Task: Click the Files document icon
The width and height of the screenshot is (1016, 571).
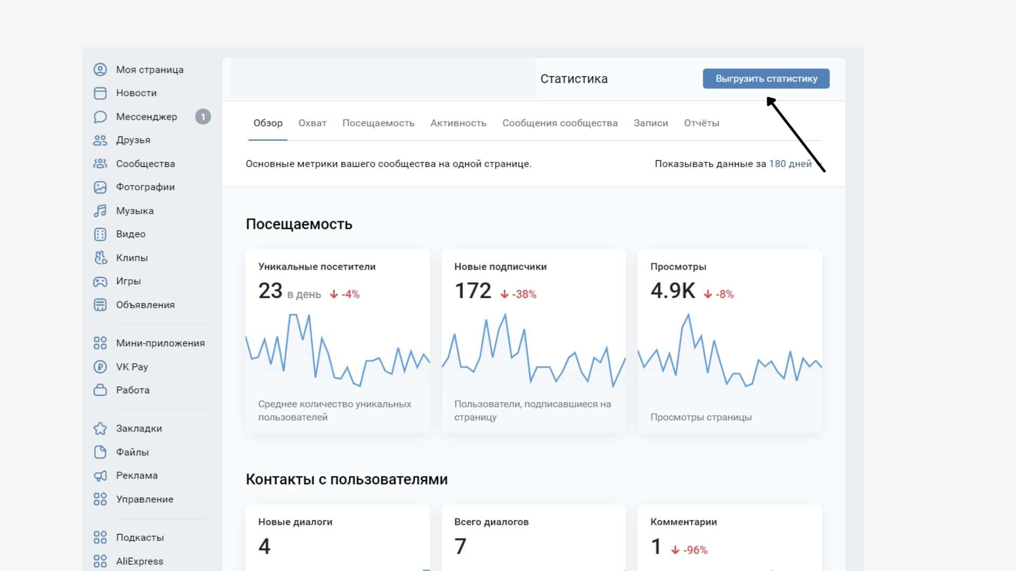Action: point(100,452)
